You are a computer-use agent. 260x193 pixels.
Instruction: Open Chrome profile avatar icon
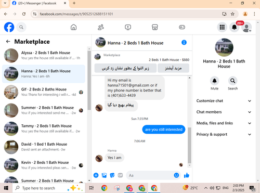tap(245, 14)
